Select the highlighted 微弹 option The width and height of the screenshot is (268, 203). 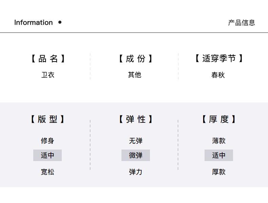coord(136,155)
